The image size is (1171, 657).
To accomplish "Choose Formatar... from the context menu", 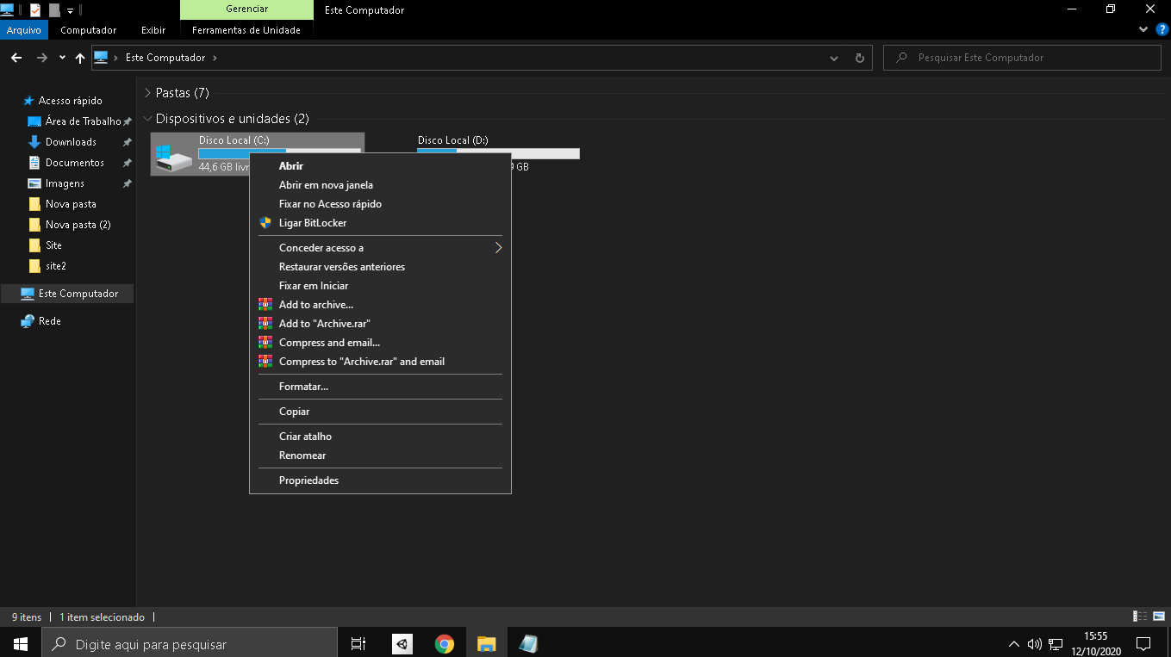I will [x=303, y=387].
